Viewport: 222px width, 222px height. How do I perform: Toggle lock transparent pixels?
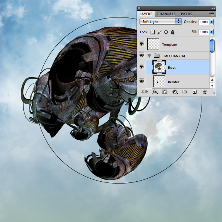click(152, 32)
